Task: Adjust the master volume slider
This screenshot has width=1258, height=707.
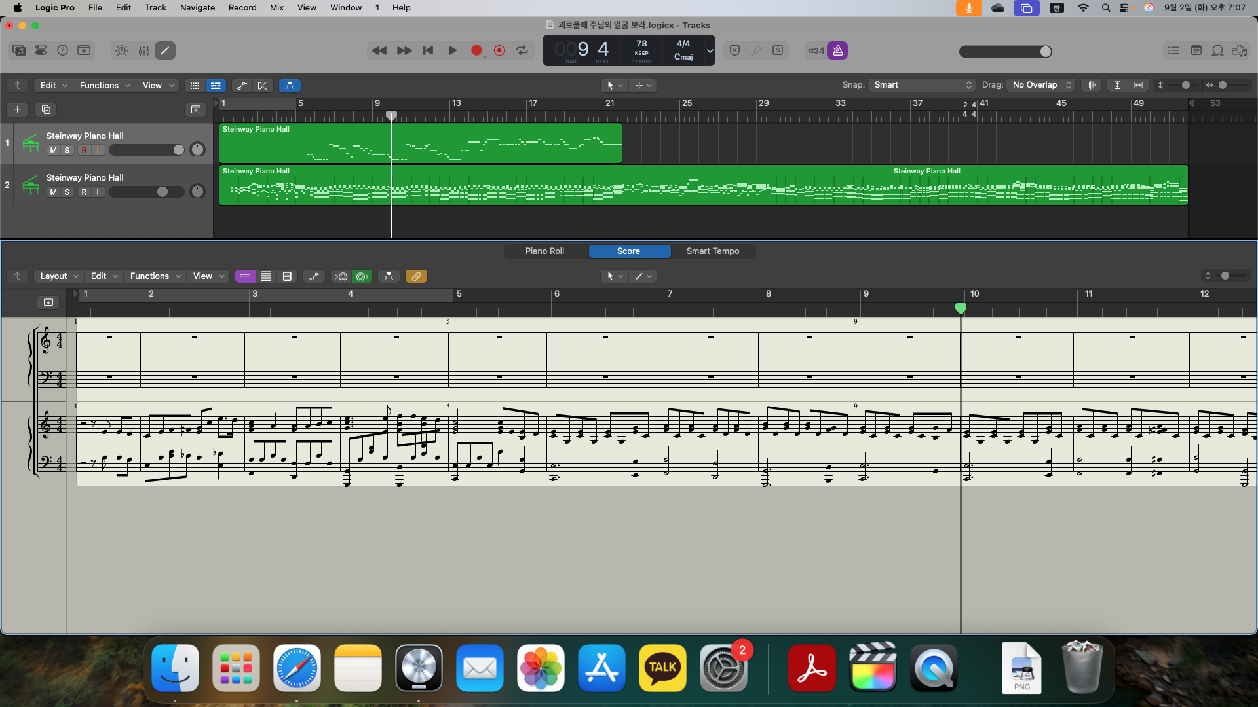Action: point(1046,52)
